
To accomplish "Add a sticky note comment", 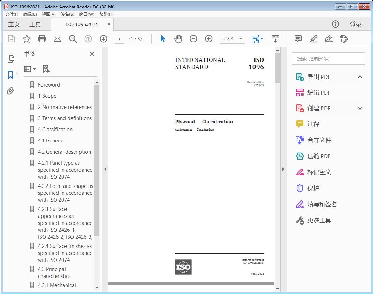I will pyautogui.click(x=298, y=39).
